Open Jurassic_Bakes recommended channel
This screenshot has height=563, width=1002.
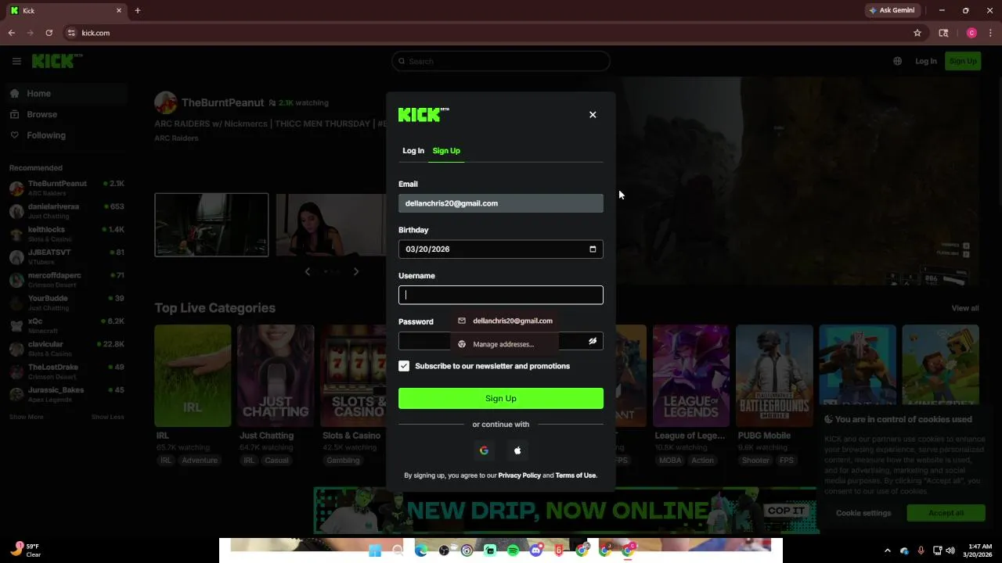coord(67,394)
